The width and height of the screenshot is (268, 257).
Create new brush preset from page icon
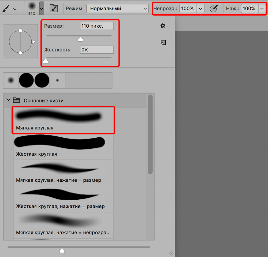(163, 42)
